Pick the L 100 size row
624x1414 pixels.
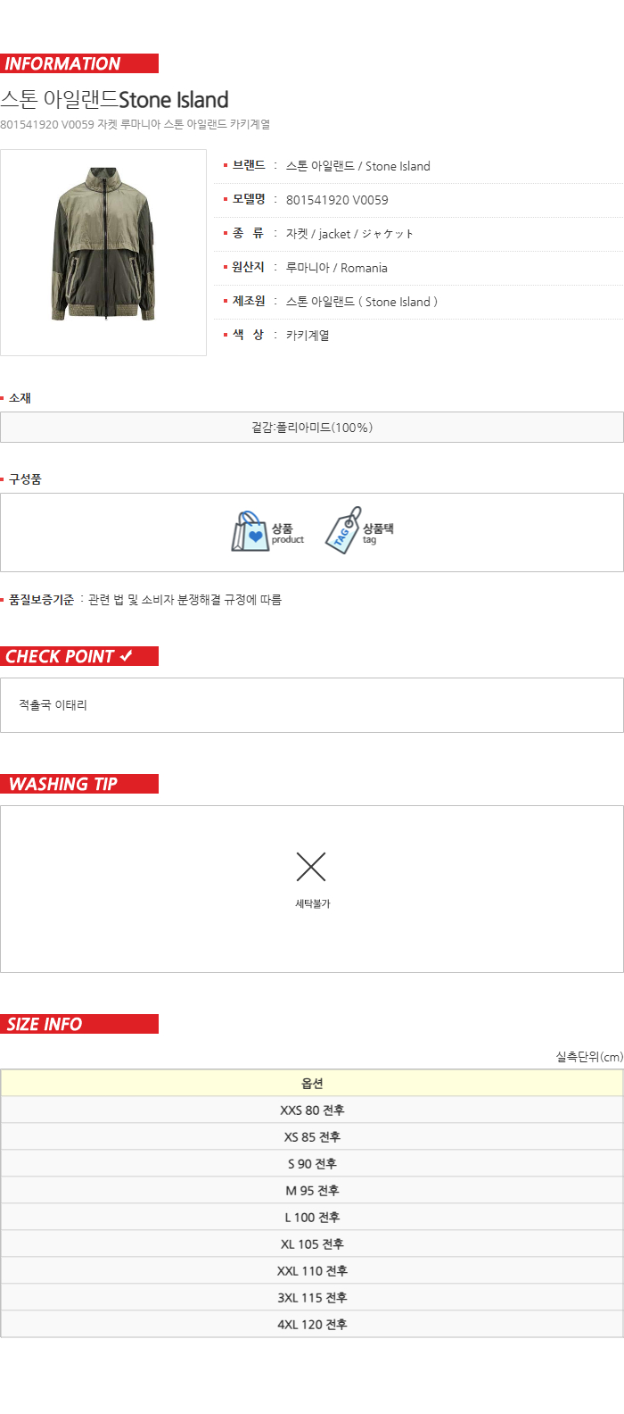point(312,1217)
